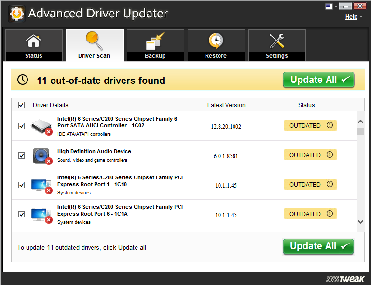The width and height of the screenshot is (371, 285).
Task: Click OUTDATED status for High Definition Audio Device
Action: tap(310, 155)
